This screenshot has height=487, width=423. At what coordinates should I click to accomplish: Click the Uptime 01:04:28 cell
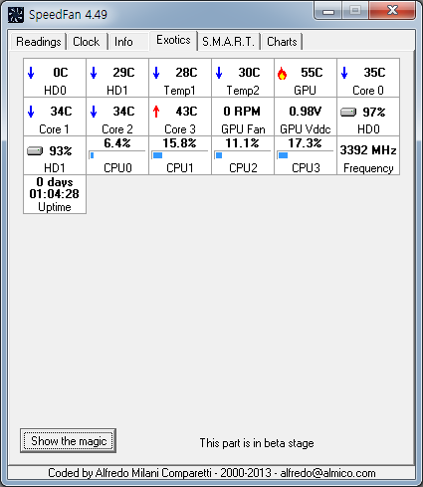(55, 194)
